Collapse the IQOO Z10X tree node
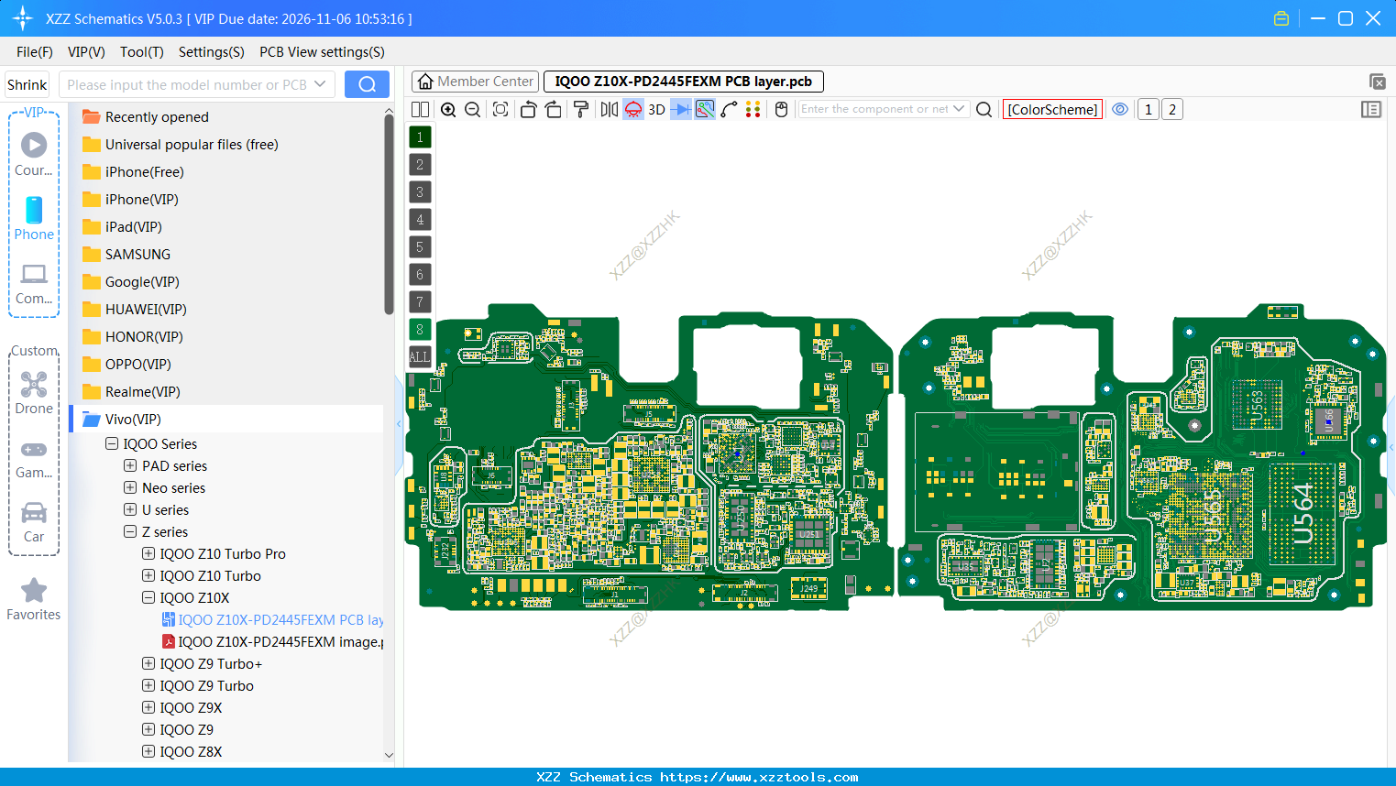1396x786 pixels. pyautogui.click(x=148, y=597)
